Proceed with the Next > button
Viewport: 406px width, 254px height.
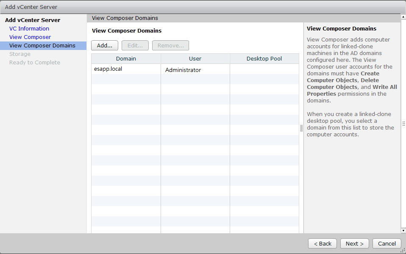pos(354,244)
